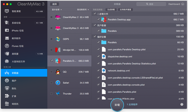188x112 pixels.
Task: Click the Dashboard gauge icon
Action: point(183,4)
